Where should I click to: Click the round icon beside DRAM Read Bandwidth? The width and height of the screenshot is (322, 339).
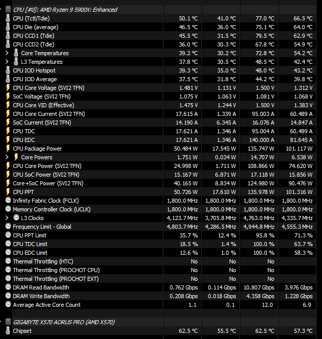click(8, 287)
